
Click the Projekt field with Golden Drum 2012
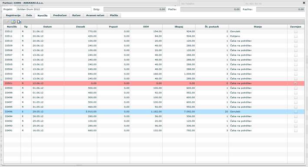click(54, 9)
